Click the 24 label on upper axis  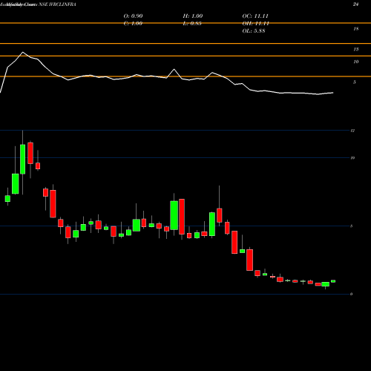tap(355, 4)
